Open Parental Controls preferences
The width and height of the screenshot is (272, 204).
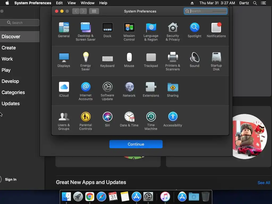(86, 121)
